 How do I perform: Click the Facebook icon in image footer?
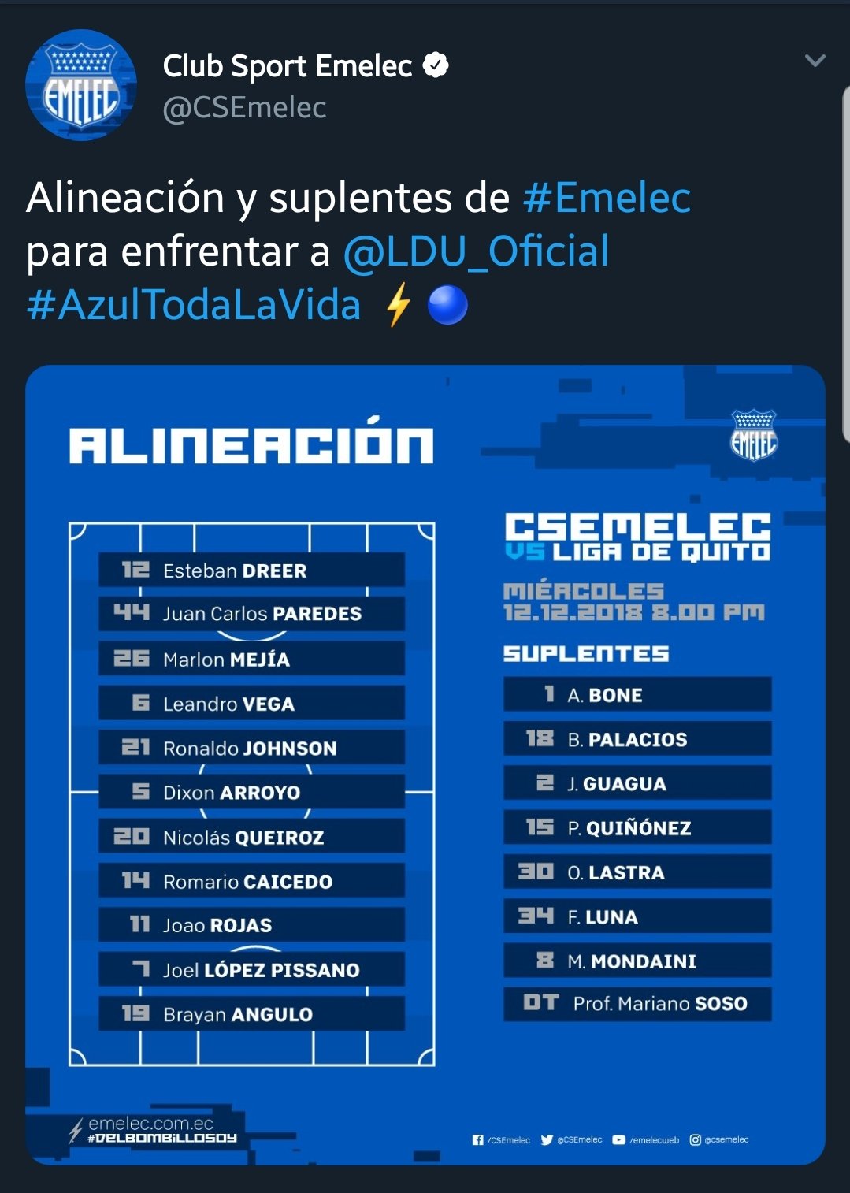477,1139
